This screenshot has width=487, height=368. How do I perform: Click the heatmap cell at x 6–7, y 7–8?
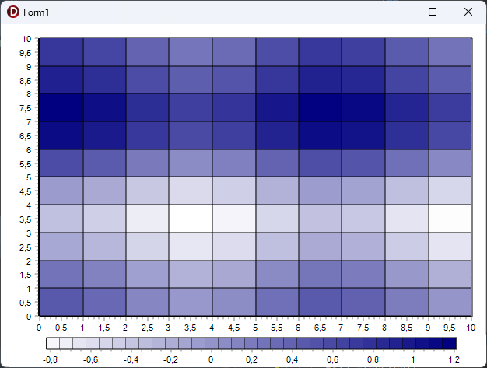click(321, 107)
